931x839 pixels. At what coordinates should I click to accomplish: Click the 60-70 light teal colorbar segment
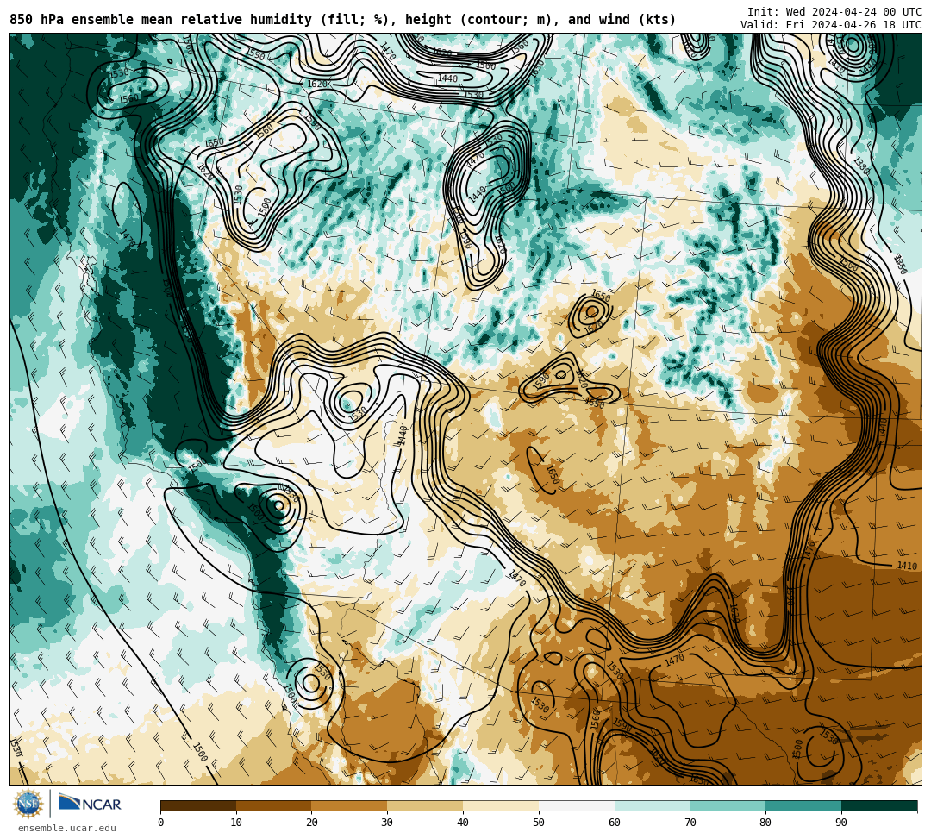coord(652,805)
